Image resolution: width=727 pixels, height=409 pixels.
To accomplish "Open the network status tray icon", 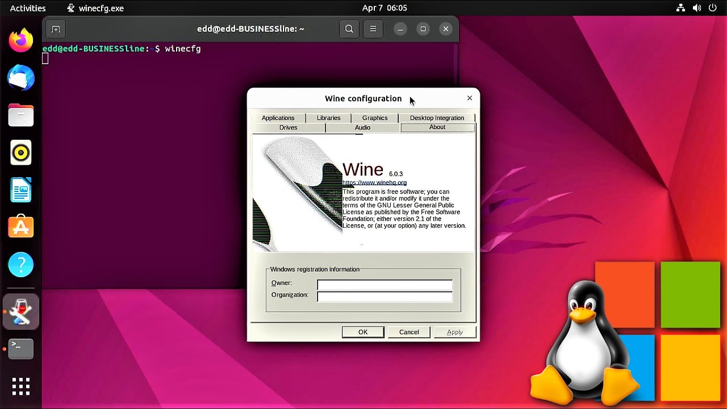I will point(681,8).
